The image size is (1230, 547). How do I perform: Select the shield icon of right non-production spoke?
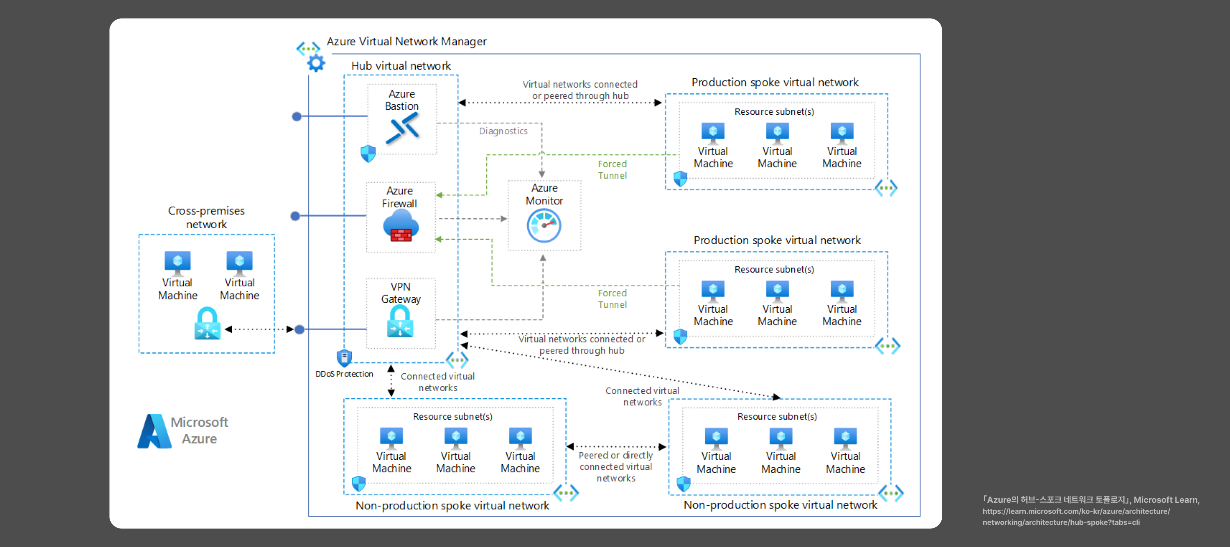pos(684,483)
